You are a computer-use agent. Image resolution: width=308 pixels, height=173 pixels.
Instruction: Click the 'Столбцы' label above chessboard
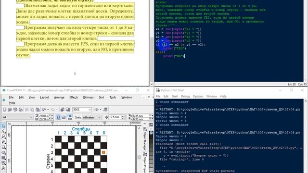(x=81, y=129)
